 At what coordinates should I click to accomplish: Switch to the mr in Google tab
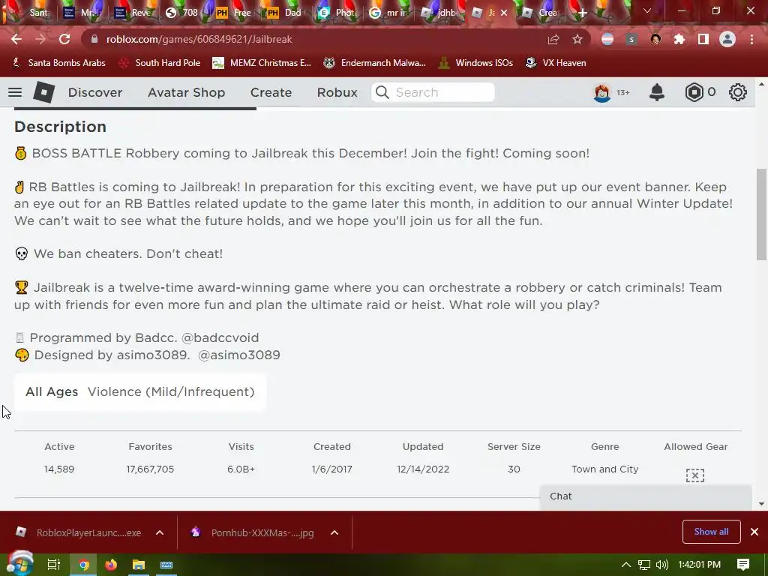(x=388, y=13)
